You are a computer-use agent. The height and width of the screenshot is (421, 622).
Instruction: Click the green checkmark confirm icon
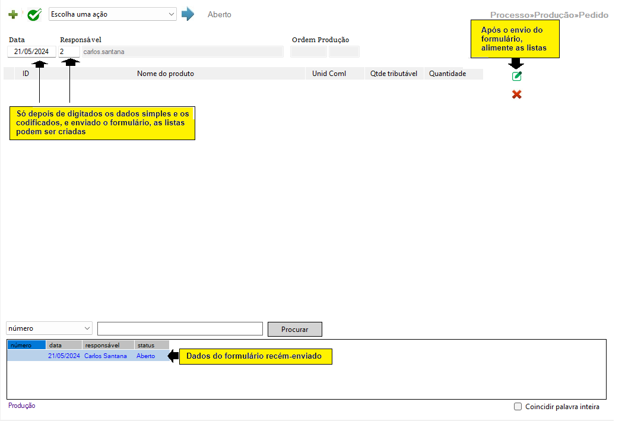pyautogui.click(x=34, y=15)
